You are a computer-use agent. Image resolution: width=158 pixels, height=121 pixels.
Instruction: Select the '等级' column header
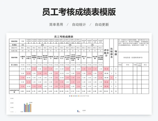tap(116, 53)
